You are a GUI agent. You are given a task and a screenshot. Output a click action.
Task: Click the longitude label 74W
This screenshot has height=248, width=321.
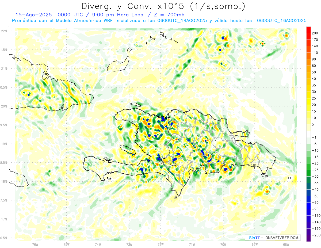point(98,245)
